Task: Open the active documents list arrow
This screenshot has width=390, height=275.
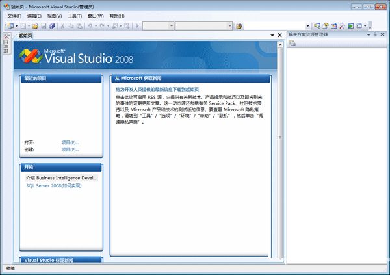Action: [x=272, y=35]
